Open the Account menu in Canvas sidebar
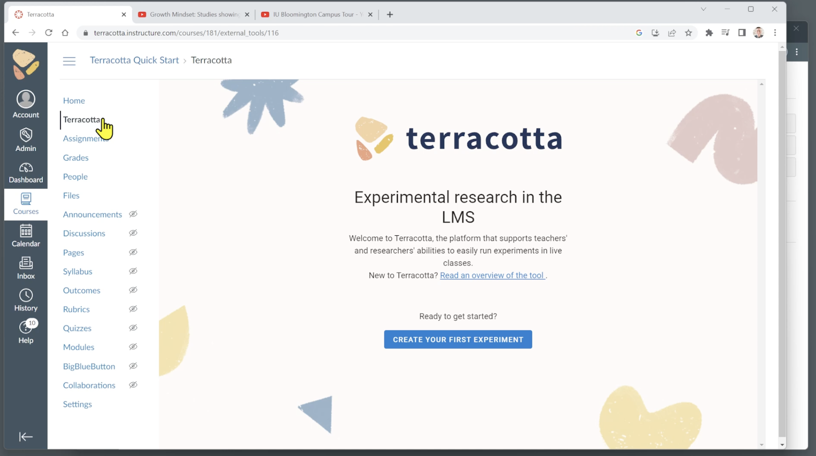This screenshot has height=456, width=816. (x=26, y=104)
